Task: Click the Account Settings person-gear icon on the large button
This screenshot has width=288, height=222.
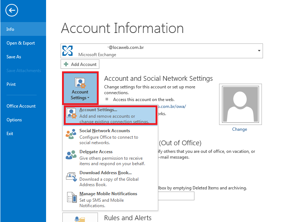Action: point(80,83)
